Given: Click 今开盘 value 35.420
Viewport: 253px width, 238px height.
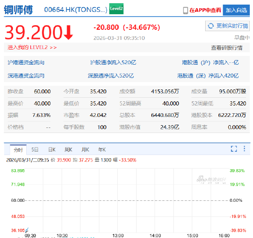Looking at the screenshot, I should click(x=98, y=92).
